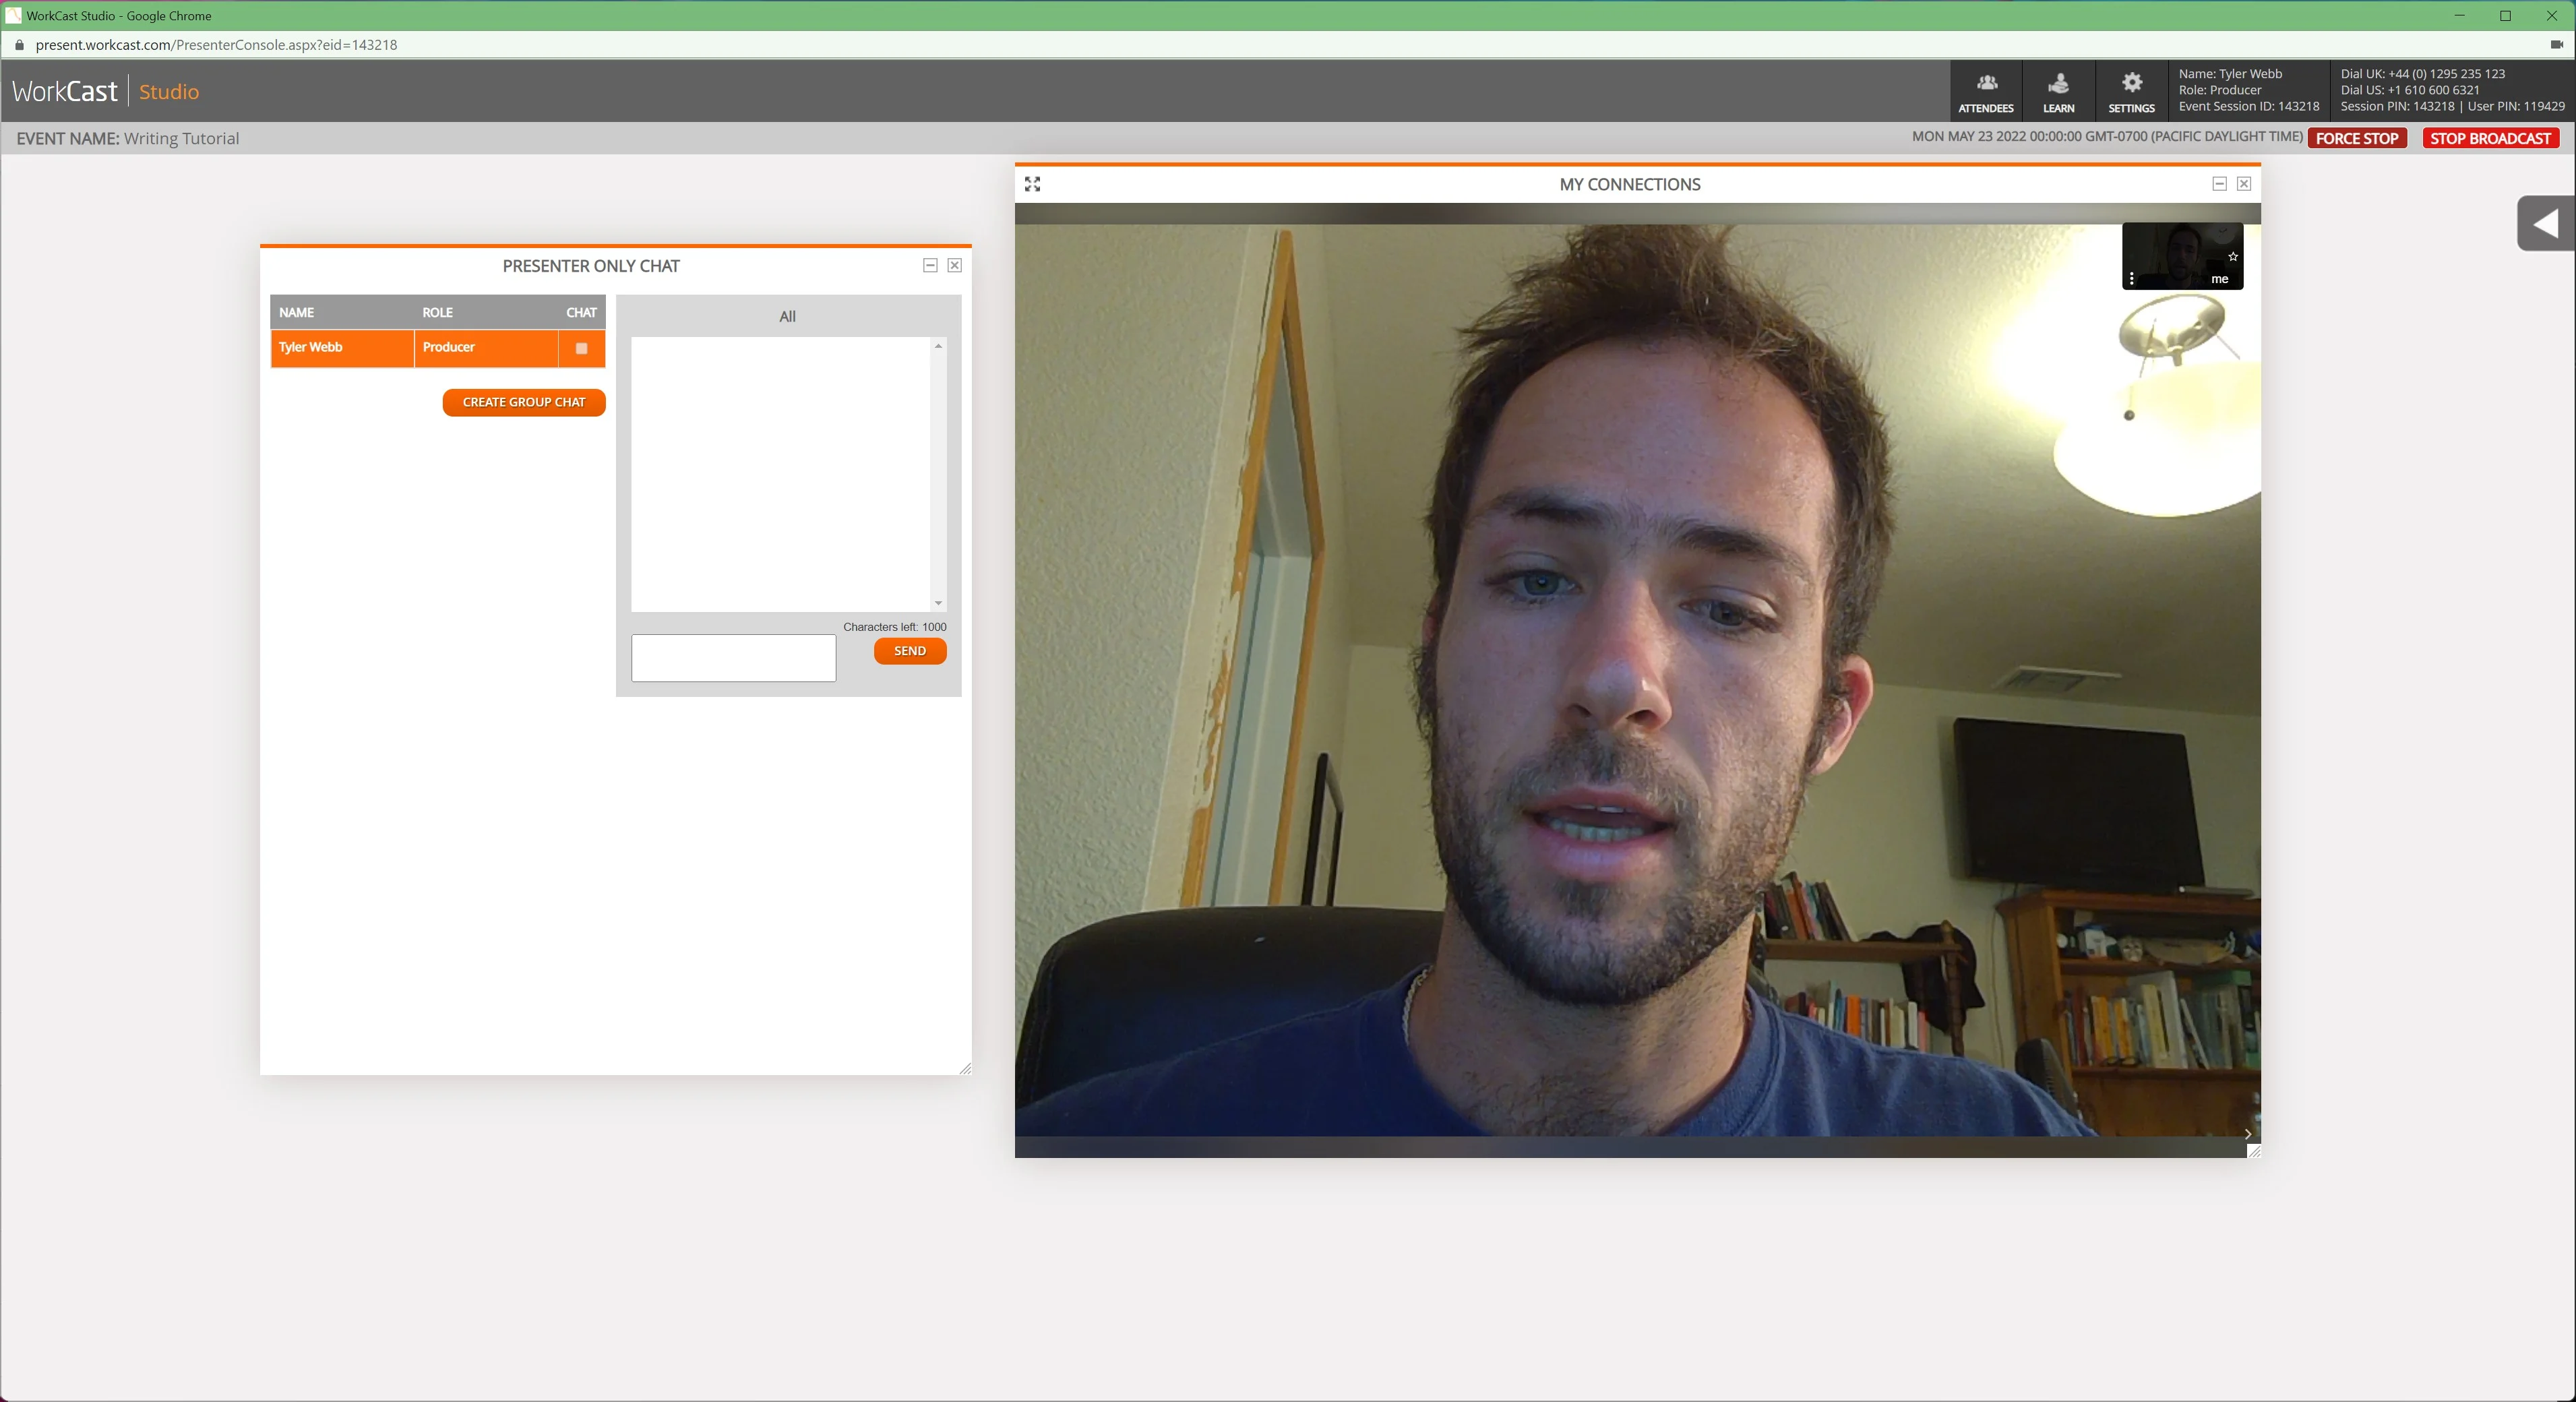This screenshot has width=2576, height=1402.
Task: Click the close icon on PRESENTER ONLY CHAT
Action: coord(955,266)
